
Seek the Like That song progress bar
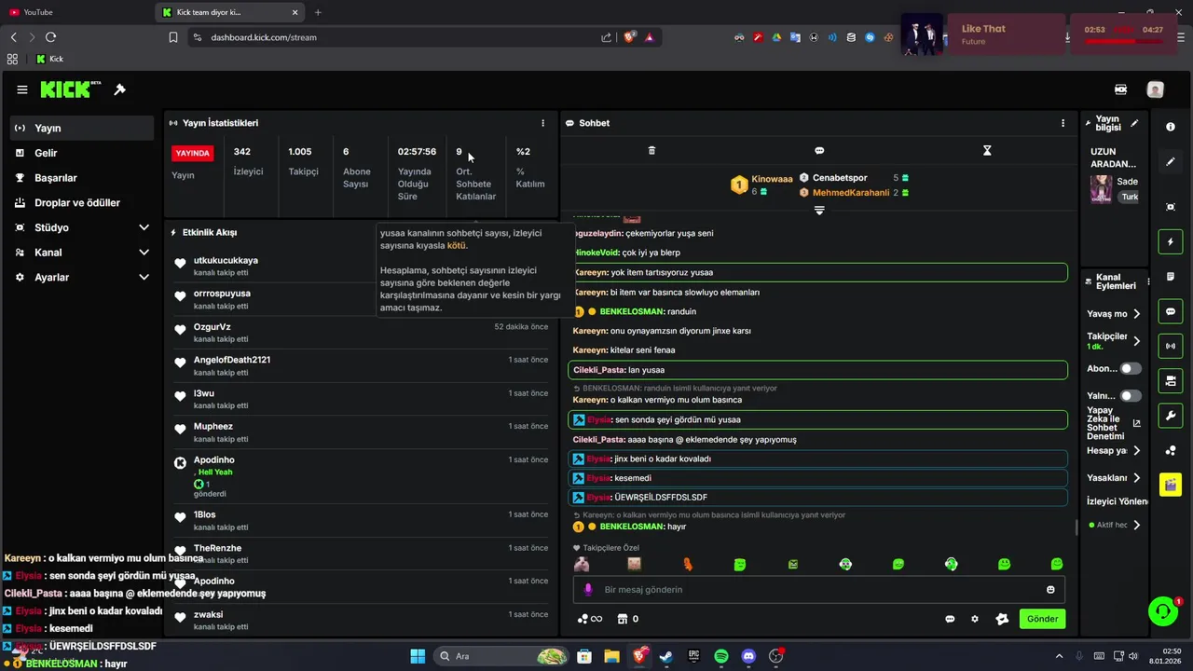point(1123,41)
